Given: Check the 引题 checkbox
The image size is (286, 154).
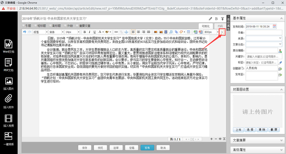Looking at the screenshot, I should pyautogui.click(x=23, y=25).
